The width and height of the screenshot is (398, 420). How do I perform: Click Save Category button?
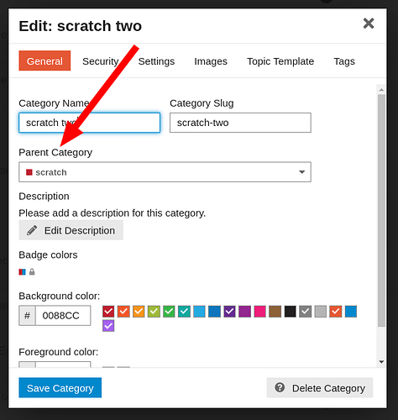(x=60, y=388)
